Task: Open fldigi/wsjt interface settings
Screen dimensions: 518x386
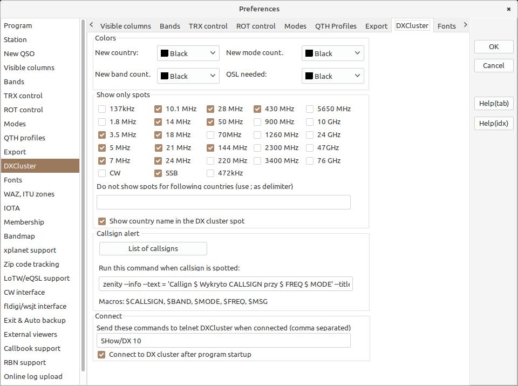Action: 40,306
